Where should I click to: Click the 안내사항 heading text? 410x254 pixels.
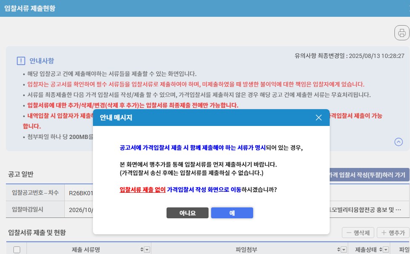(x=42, y=61)
